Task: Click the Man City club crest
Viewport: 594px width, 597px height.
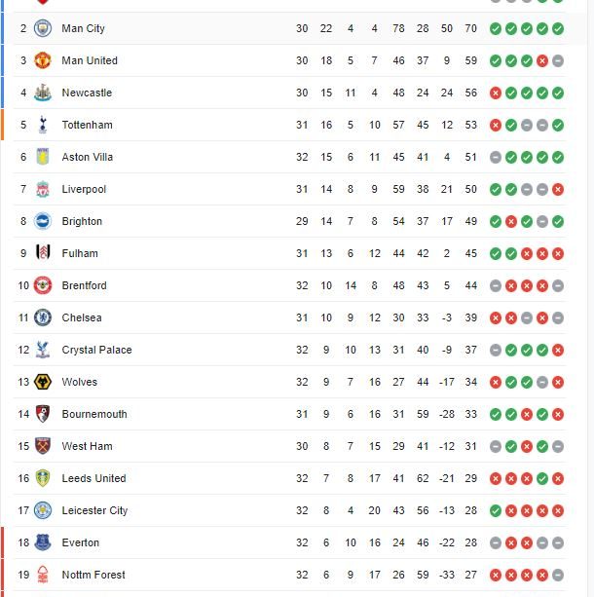Action: pyautogui.click(x=42, y=28)
